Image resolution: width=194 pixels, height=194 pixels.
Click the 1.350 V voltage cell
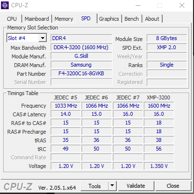(159, 166)
